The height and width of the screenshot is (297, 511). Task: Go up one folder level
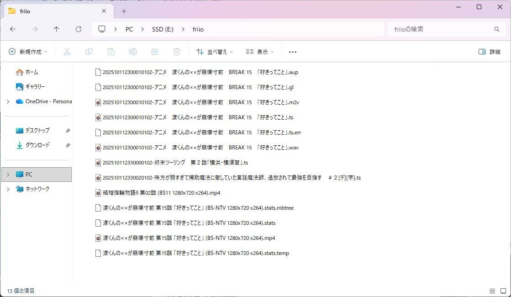click(57, 29)
